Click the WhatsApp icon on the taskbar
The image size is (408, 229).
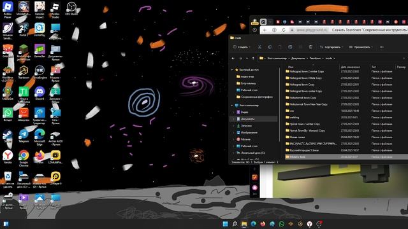pyautogui.click(x=281, y=224)
